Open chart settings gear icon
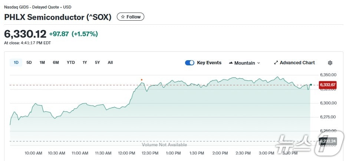The image size is (349, 161). pos(330,63)
